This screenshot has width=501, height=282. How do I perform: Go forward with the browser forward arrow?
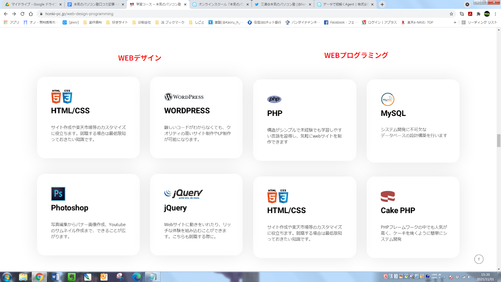point(14,14)
